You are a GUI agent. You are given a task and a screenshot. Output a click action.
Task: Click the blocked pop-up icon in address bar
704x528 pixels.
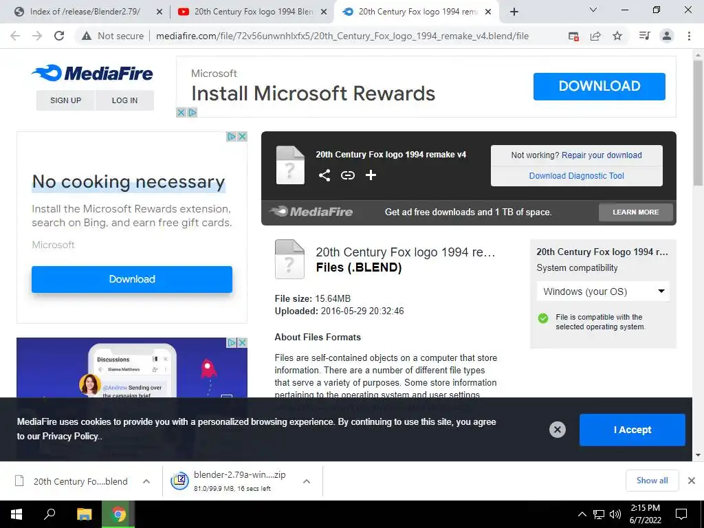[x=573, y=36]
